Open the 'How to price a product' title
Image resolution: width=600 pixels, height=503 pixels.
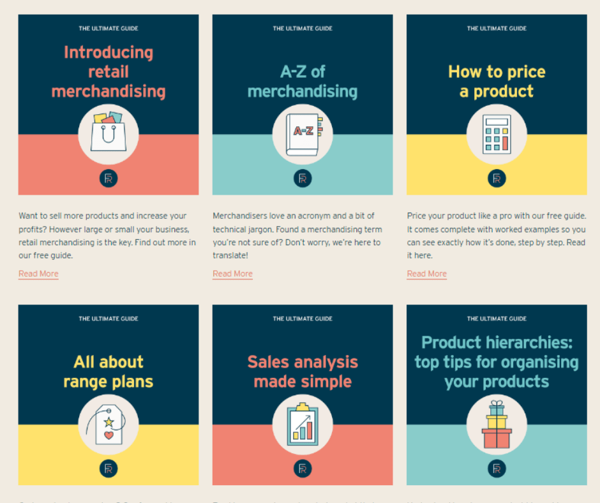point(497,81)
